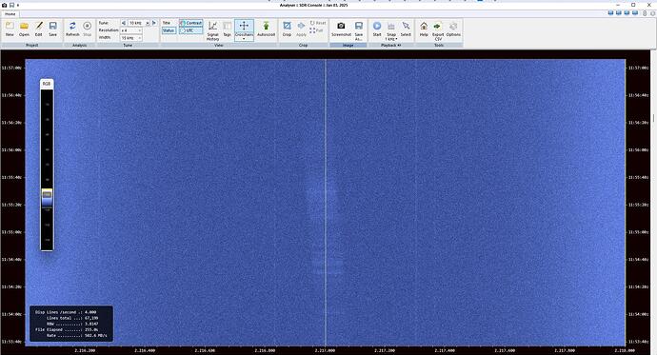Viewport: 657px width, 355px height.
Task: Create a New project
Action: (10, 30)
